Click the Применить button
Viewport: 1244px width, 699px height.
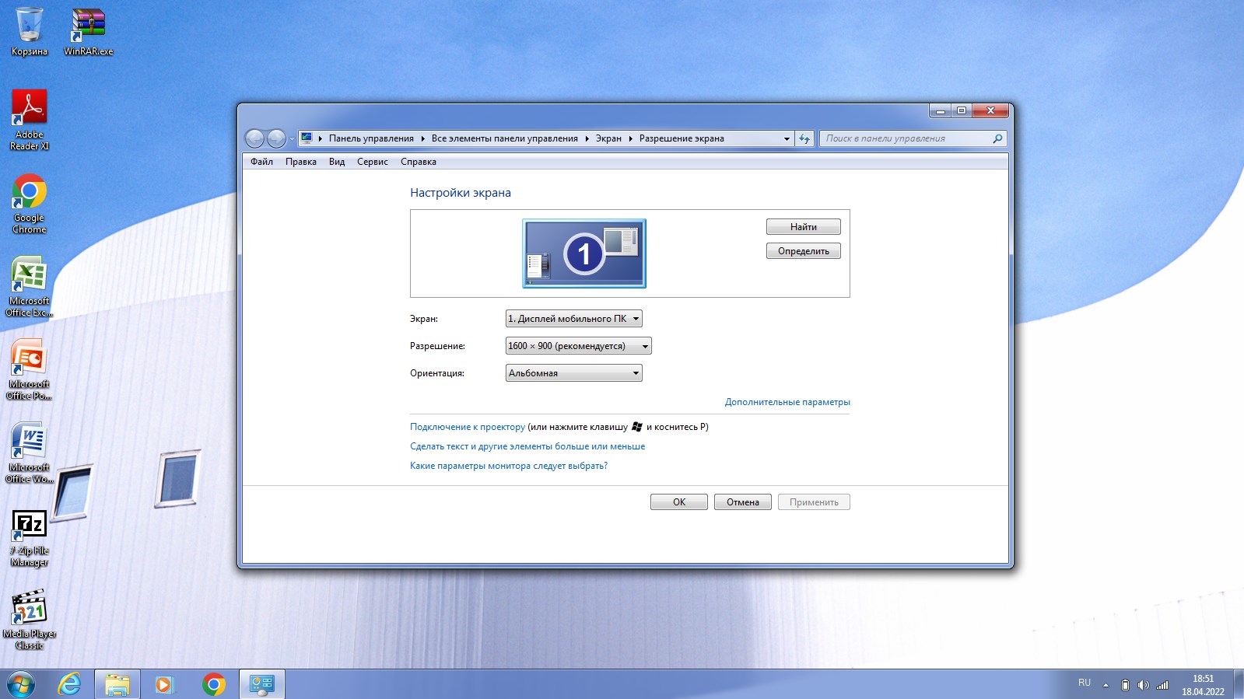(814, 502)
